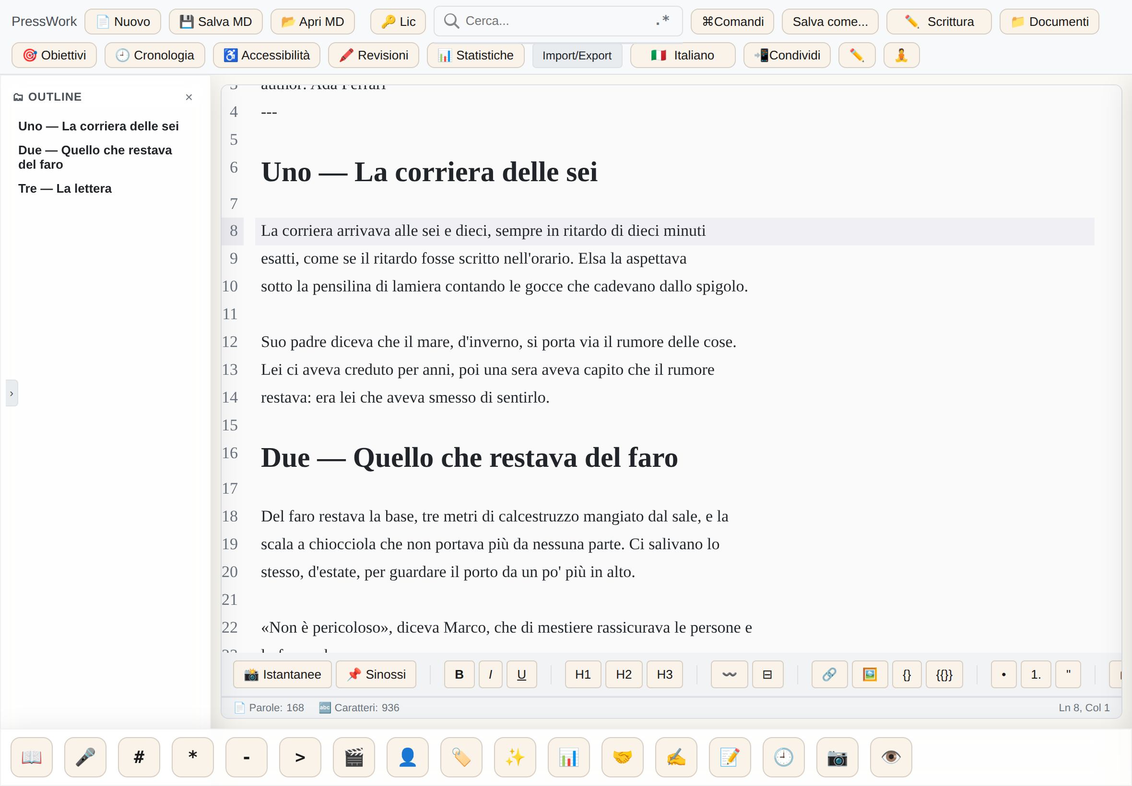Insert heading with the # button
This screenshot has height=786, width=1132.
click(x=139, y=757)
